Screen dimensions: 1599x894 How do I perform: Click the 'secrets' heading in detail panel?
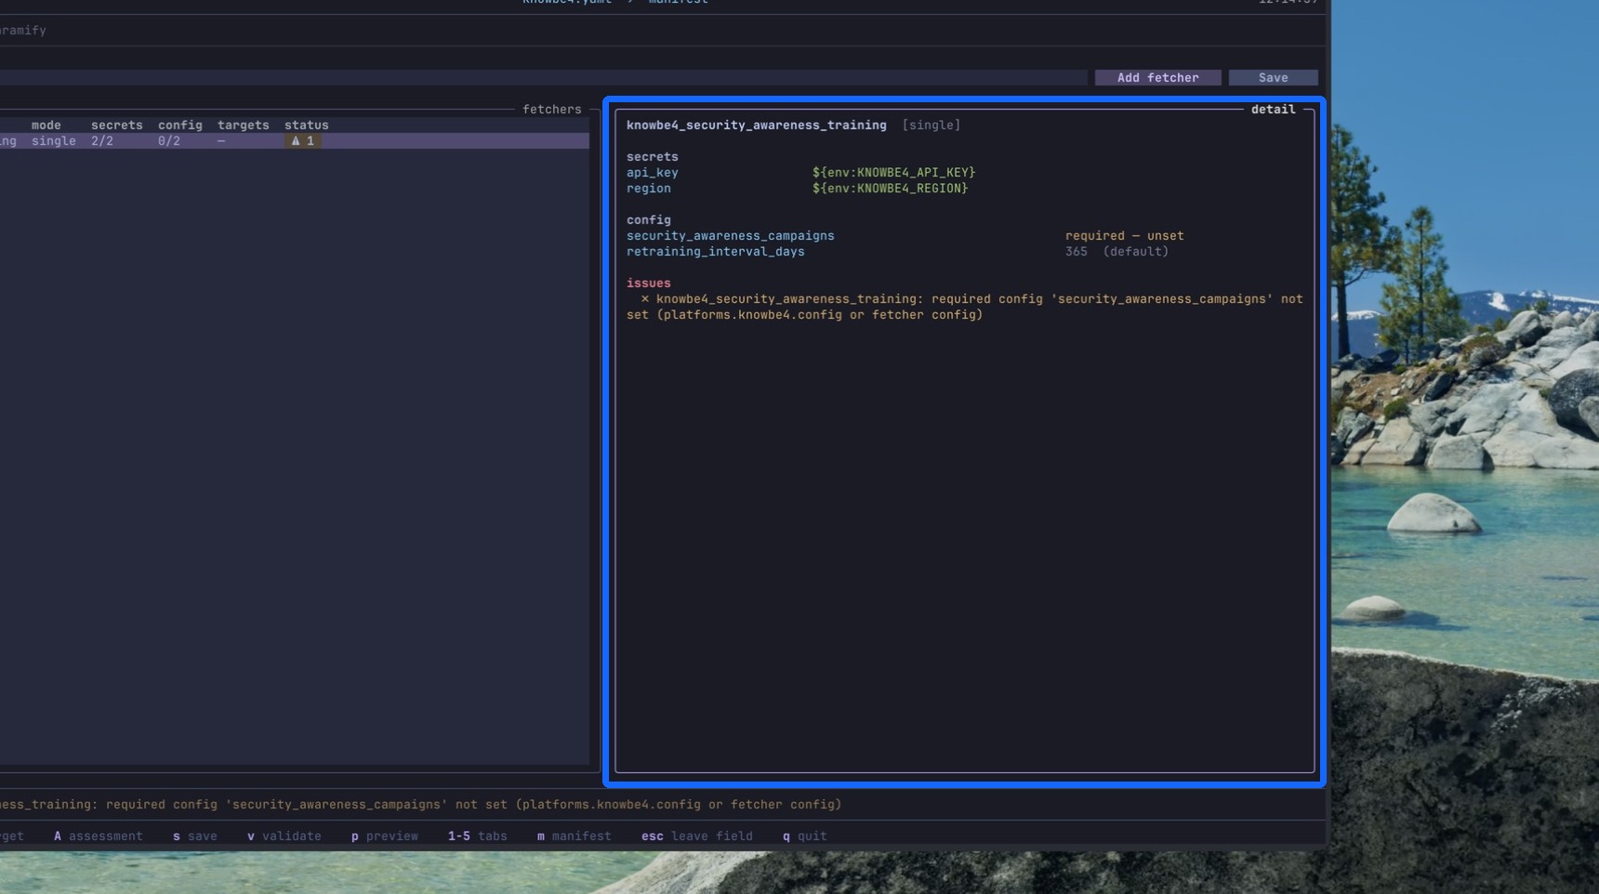(x=653, y=157)
